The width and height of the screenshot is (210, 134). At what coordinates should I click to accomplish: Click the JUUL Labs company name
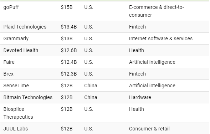[x=16, y=129]
